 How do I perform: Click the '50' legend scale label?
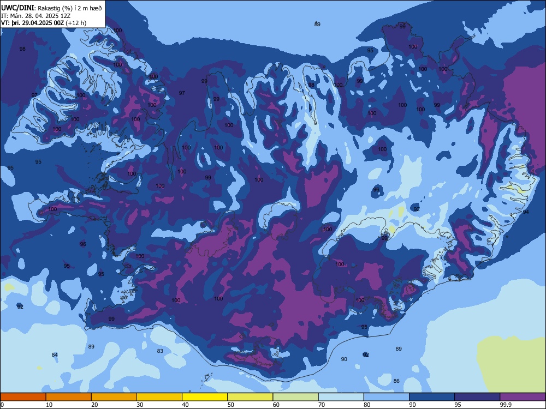(x=230, y=405)
